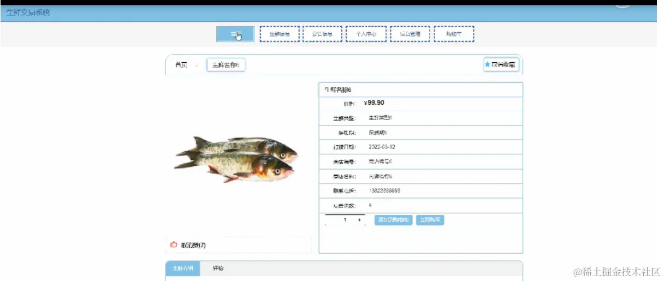Open the 公告信息 menu item
This screenshot has width=664, height=281.
click(323, 34)
